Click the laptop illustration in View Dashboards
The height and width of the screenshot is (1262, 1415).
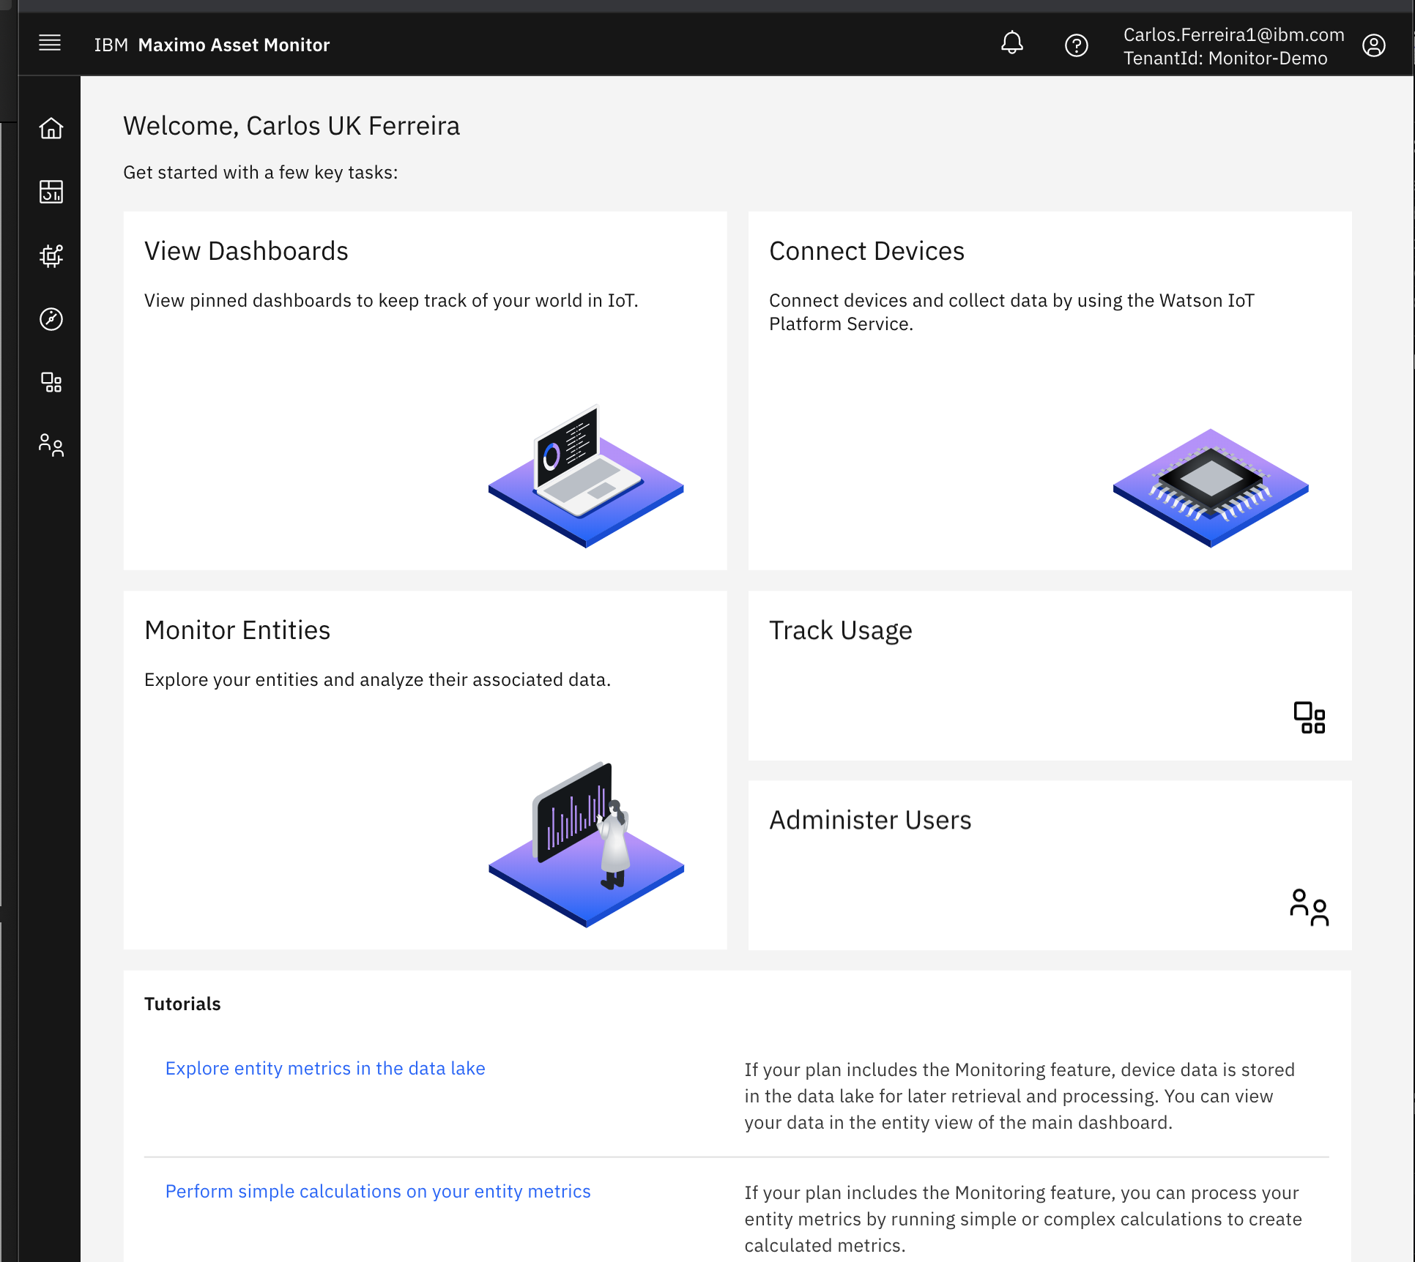click(586, 475)
